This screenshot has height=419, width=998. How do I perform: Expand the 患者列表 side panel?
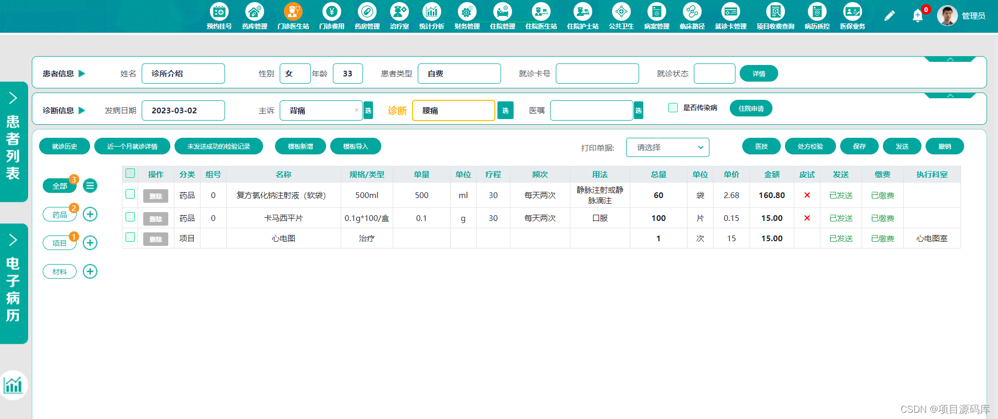[x=14, y=141]
